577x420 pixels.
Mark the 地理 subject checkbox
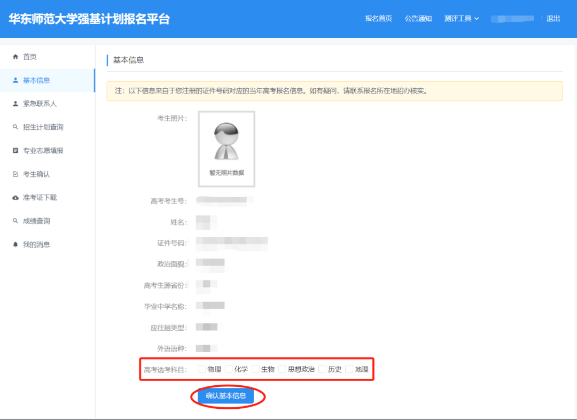(349, 369)
